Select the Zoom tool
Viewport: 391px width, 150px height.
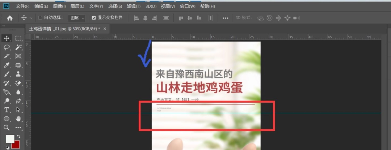pyautogui.click(x=7, y=128)
